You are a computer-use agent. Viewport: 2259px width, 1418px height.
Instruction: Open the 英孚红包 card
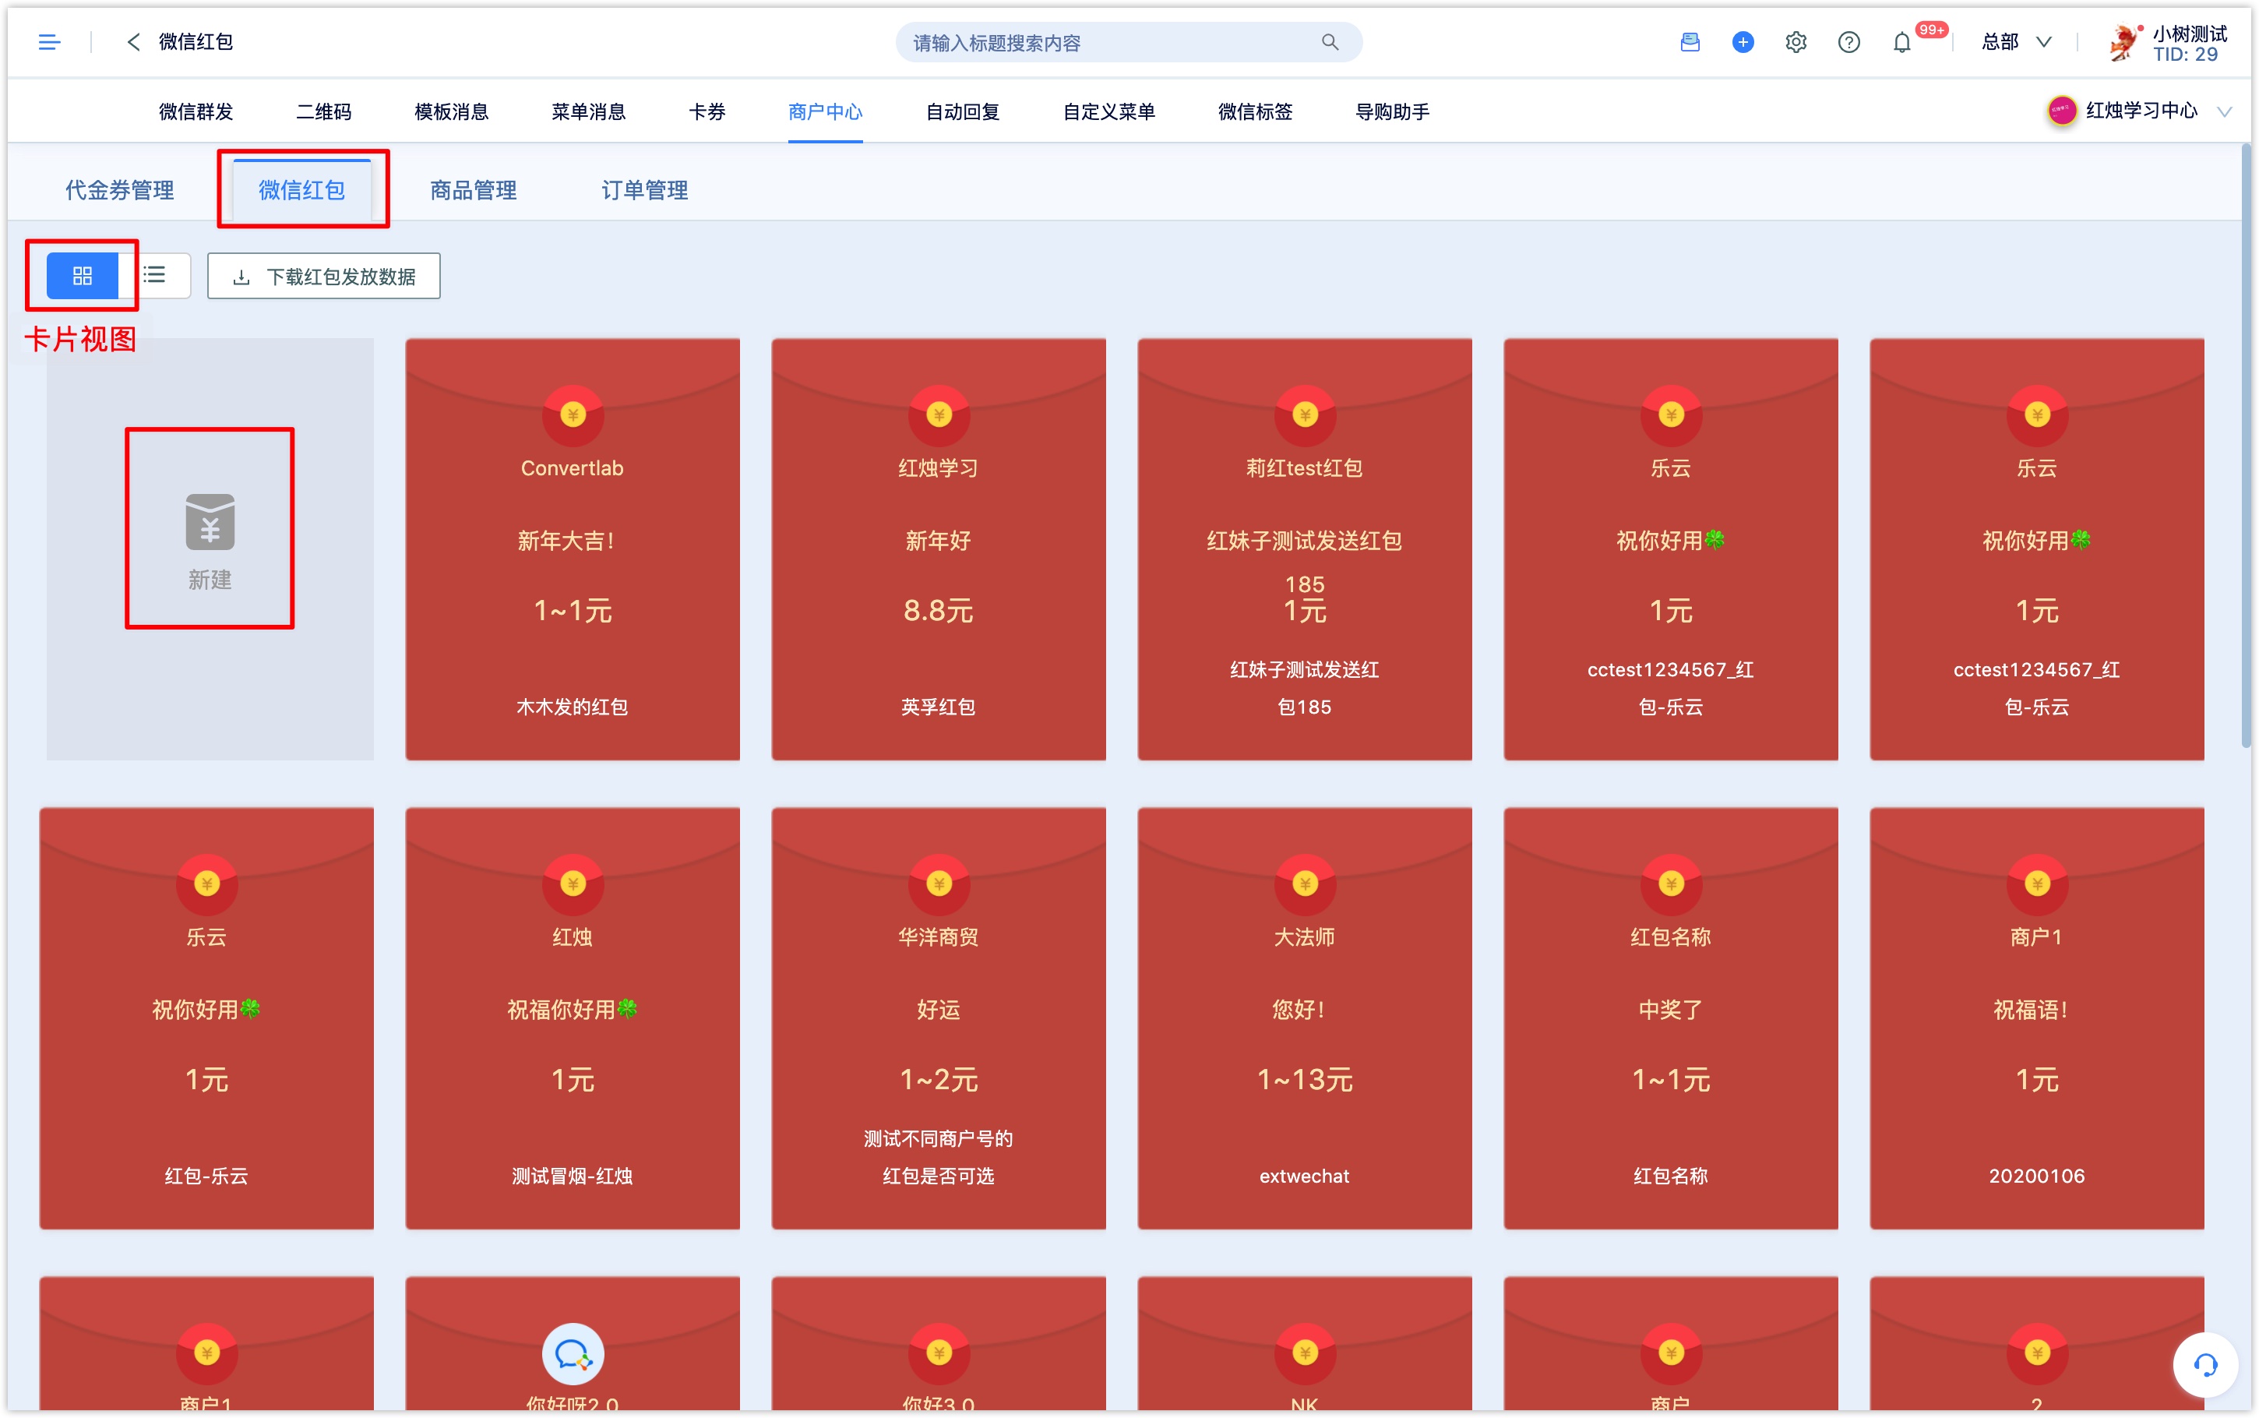[x=939, y=549]
